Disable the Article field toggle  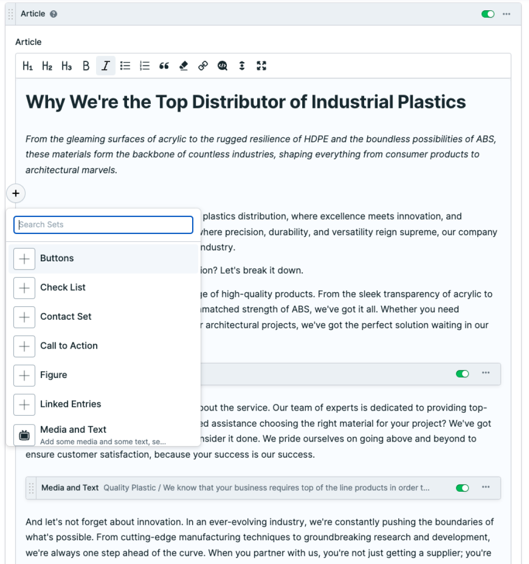coord(488,14)
